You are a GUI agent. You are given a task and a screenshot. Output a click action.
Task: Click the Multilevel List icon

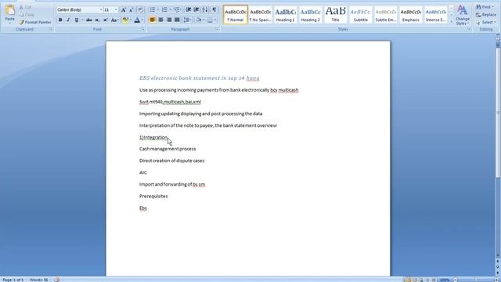point(177,10)
